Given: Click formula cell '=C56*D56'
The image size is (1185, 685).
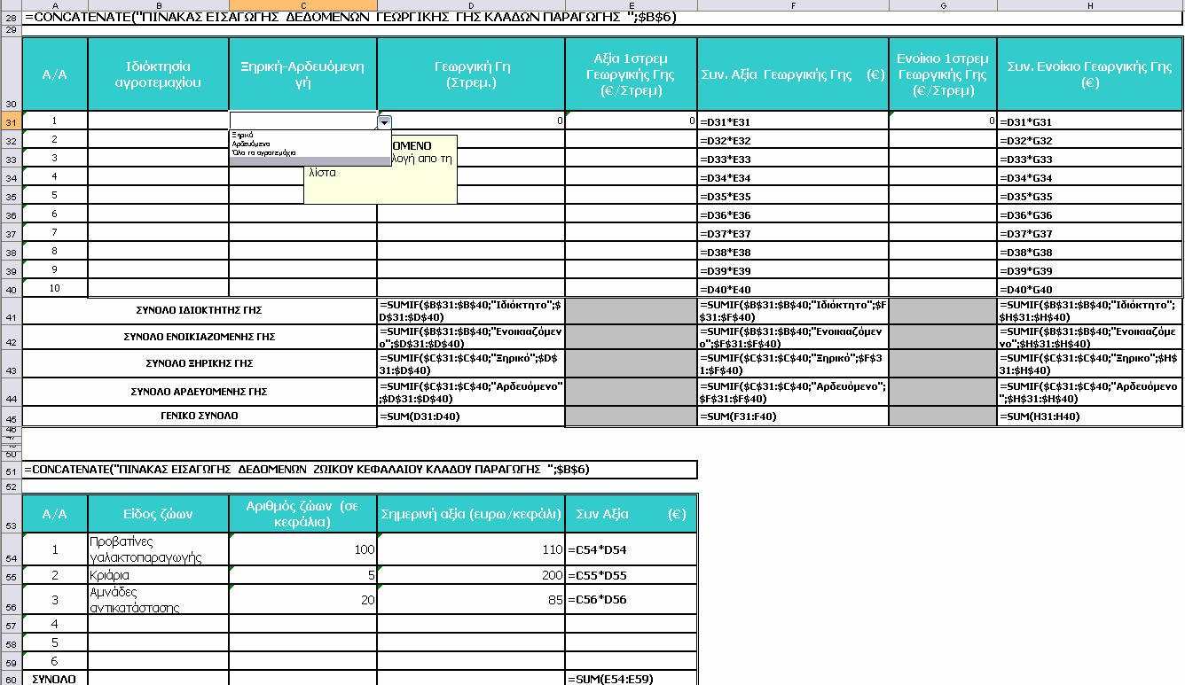Looking at the screenshot, I should click(632, 600).
